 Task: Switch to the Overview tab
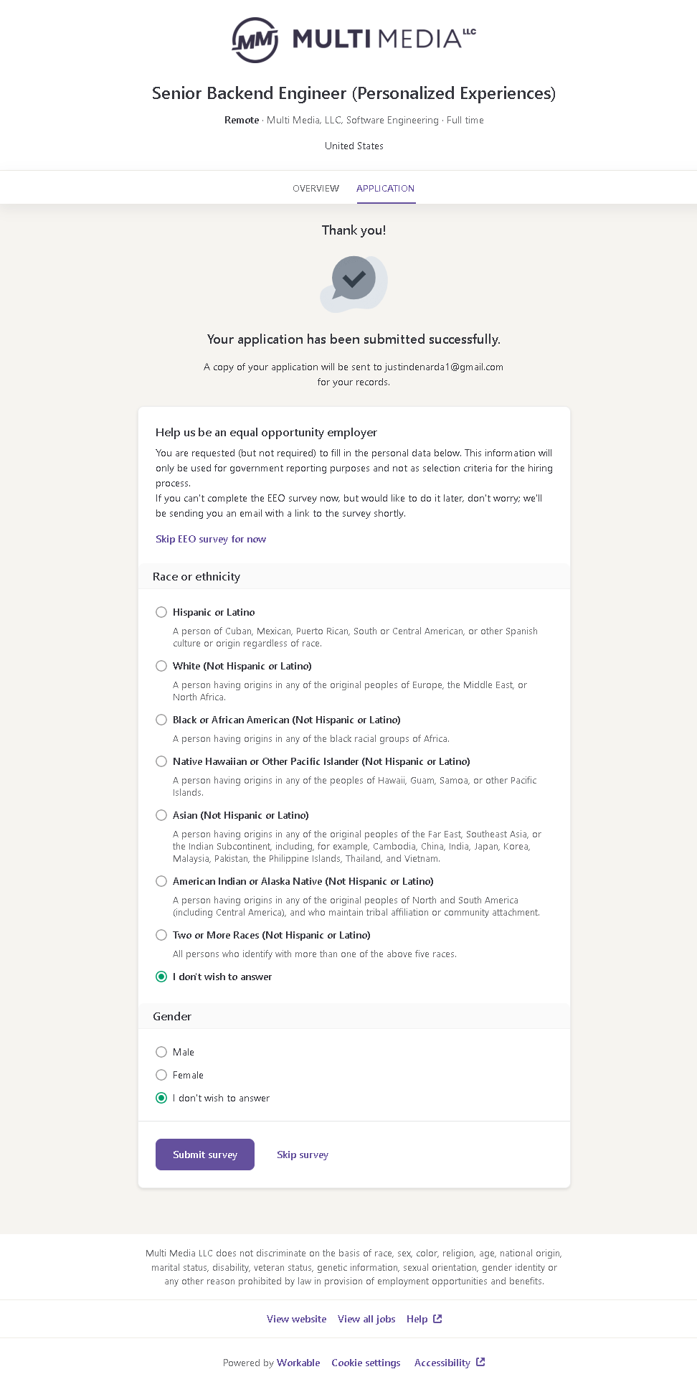tap(316, 188)
